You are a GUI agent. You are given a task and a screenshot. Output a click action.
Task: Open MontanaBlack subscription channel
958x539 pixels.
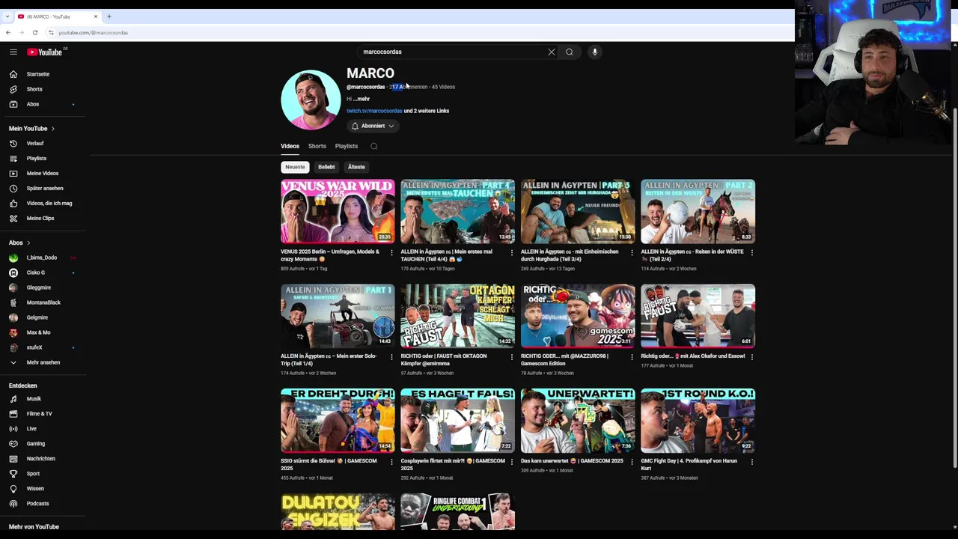coord(43,302)
